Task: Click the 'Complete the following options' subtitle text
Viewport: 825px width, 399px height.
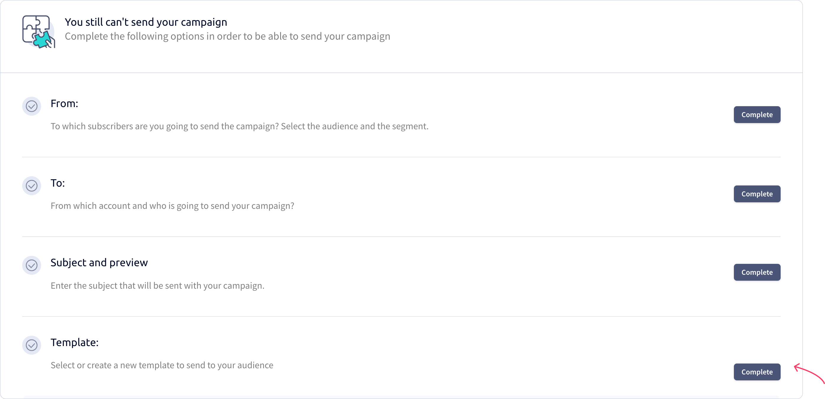Action: point(227,36)
